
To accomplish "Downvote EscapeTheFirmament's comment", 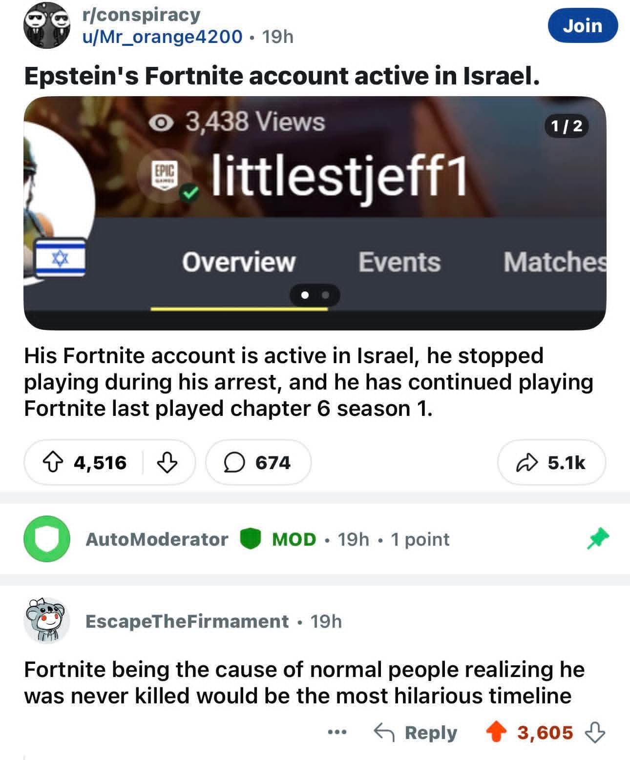I will click(x=594, y=733).
